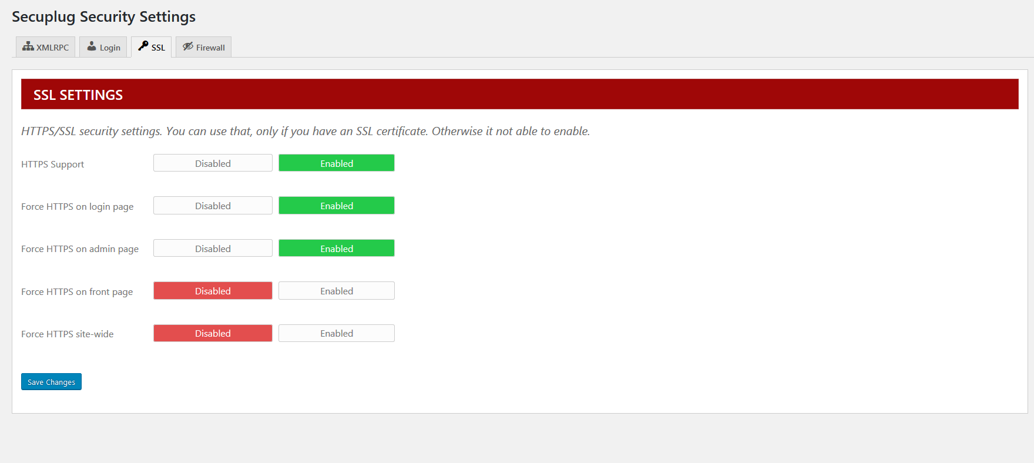Enable Force HTTPS on front page
The image size is (1034, 463).
click(337, 291)
